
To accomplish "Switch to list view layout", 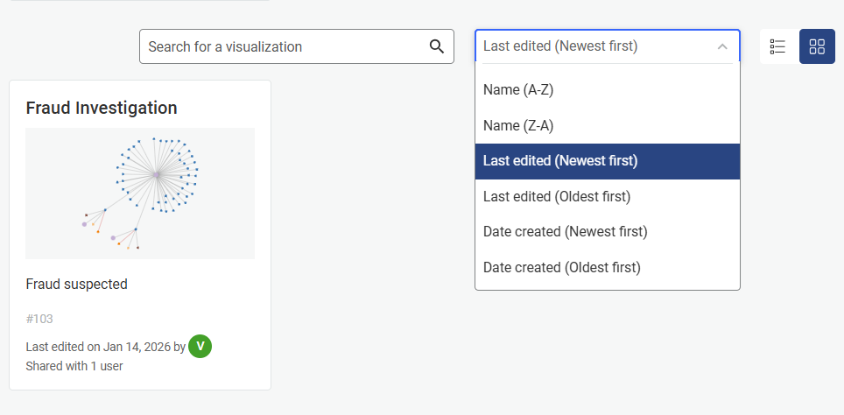I will pos(777,46).
